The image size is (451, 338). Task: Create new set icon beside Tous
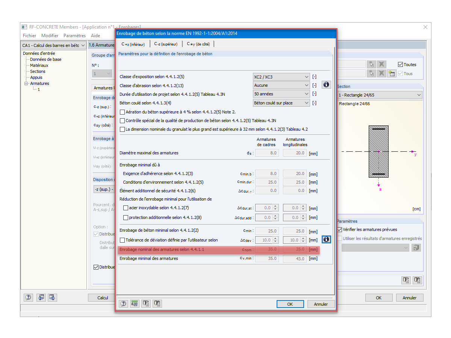coord(392,73)
